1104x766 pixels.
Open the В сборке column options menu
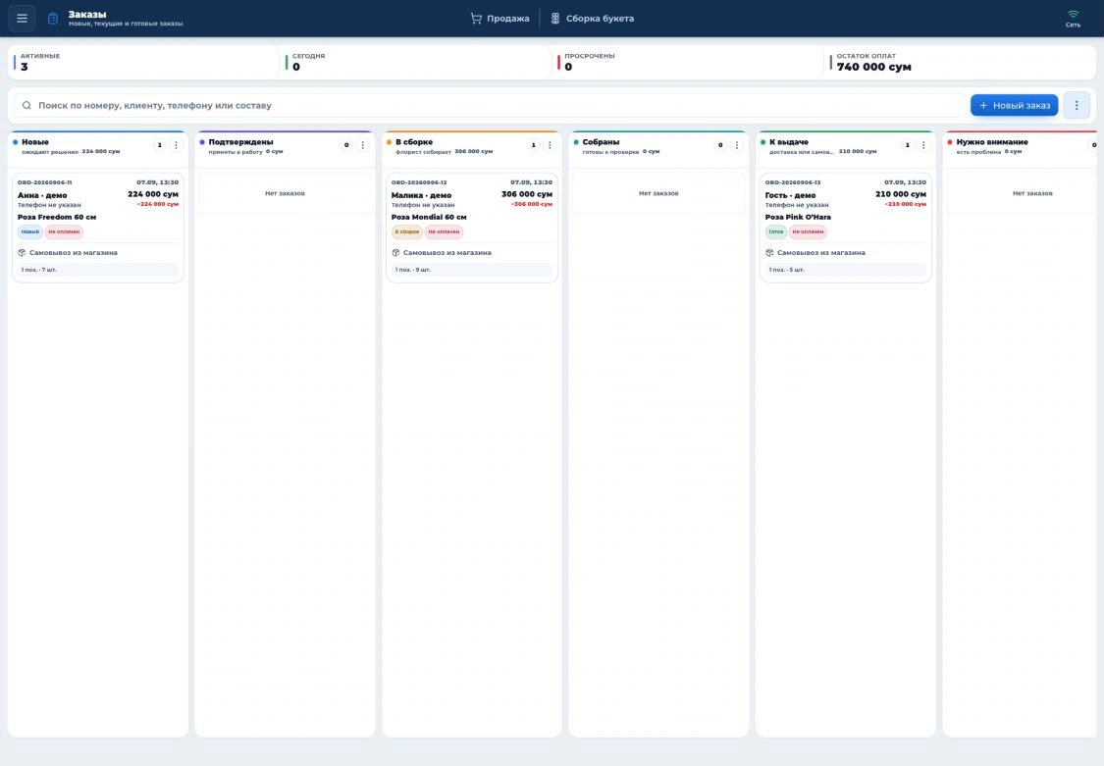(550, 145)
